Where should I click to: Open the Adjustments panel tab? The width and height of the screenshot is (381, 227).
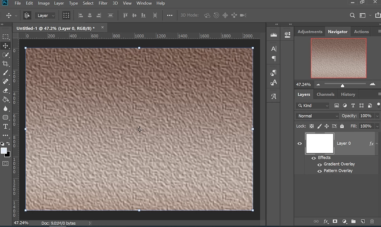(310, 32)
